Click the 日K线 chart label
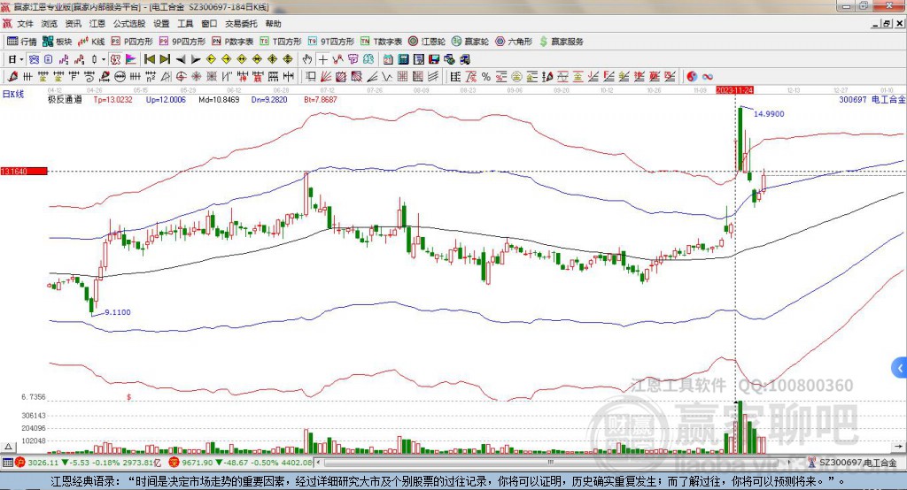907x490 pixels. click(13, 94)
